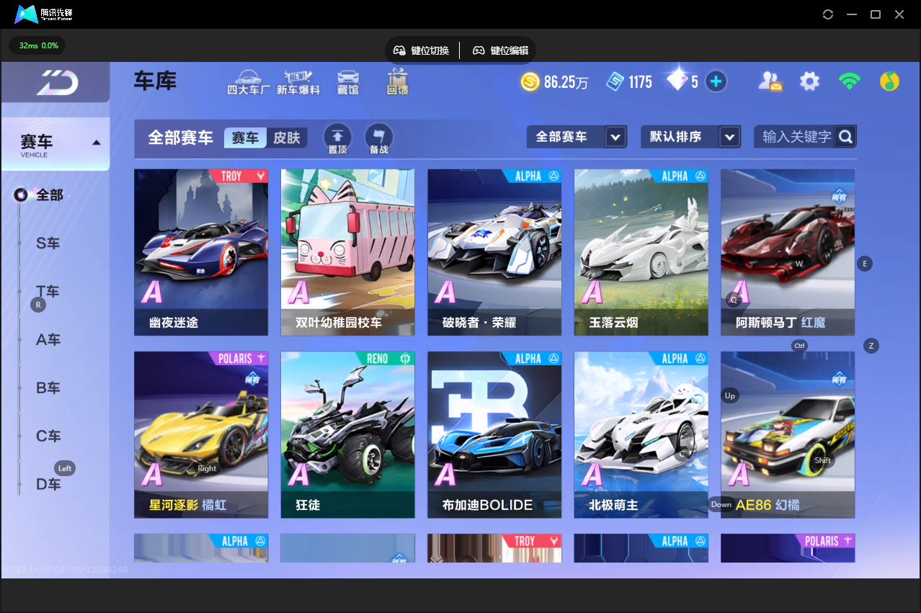Filter by S车 class

pyautogui.click(x=48, y=243)
